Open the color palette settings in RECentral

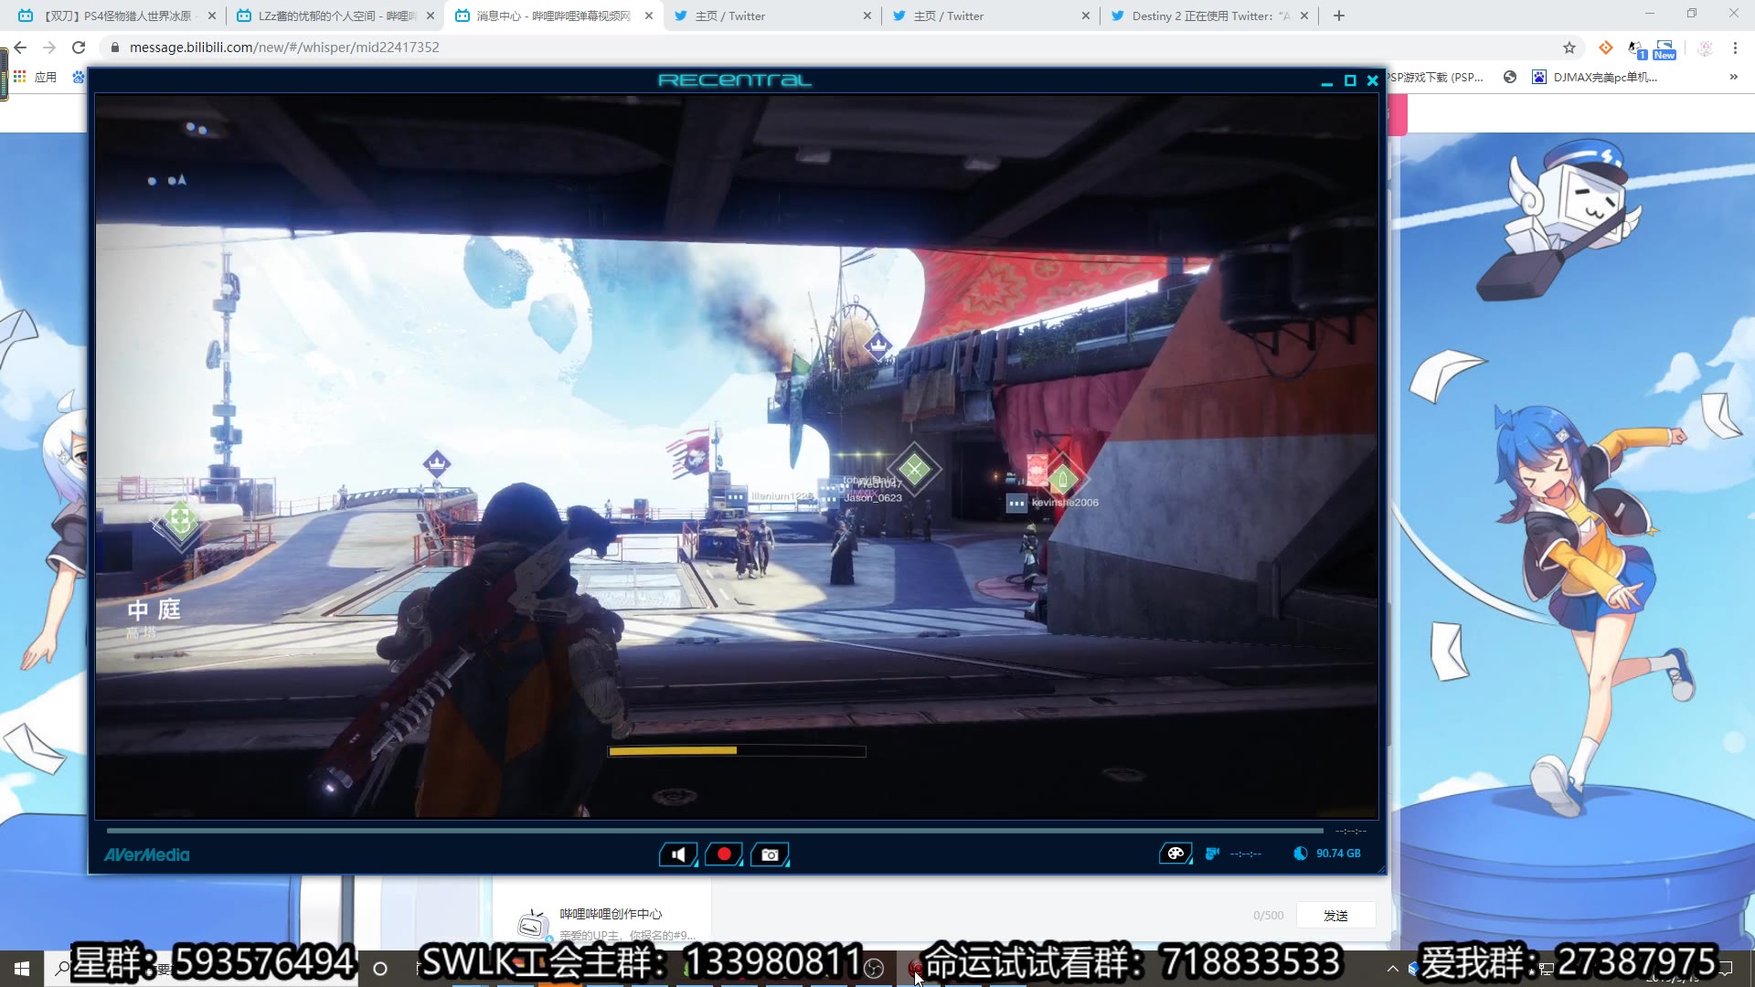pos(1175,854)
